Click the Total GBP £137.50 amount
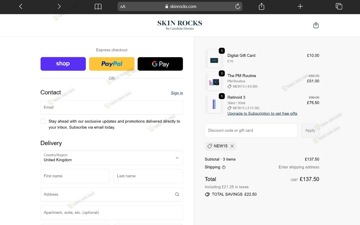 coord(305,179)
